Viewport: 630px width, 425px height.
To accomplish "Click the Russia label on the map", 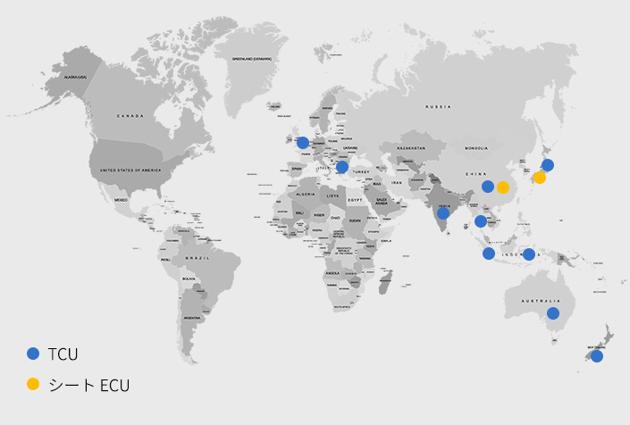I will point(438,107).
